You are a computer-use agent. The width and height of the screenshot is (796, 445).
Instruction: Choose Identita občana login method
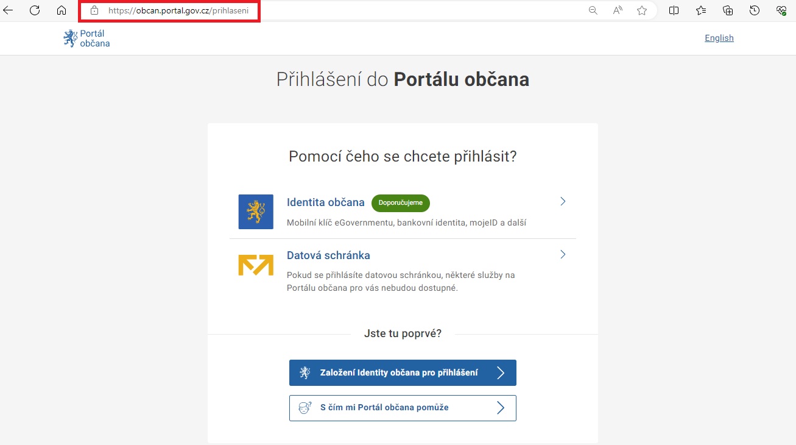pos(325,202)
